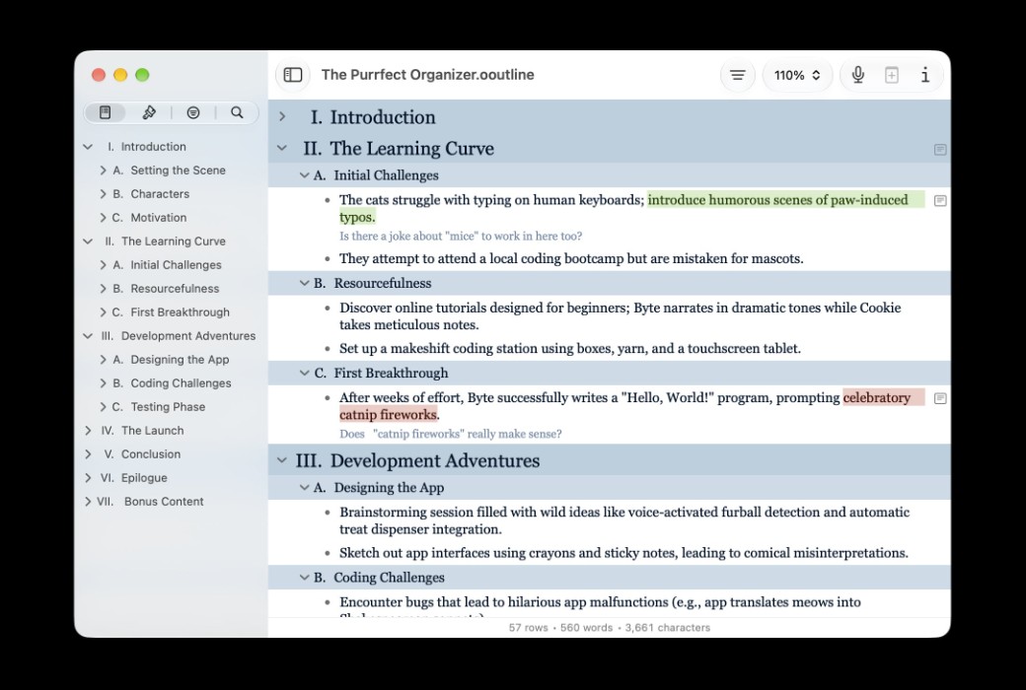Expand sidebar C. Motivation chevron
Viewport: 1026px width, 690px height.
click(103, 217)
